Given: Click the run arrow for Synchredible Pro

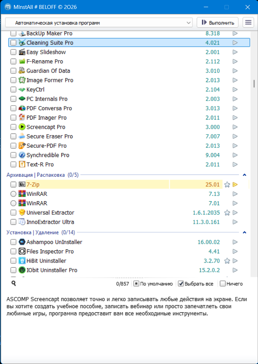Looking at the screenshot, I should (235, 155).
